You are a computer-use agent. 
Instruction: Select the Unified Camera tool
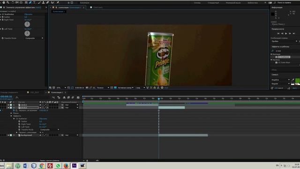coord(17,2)
